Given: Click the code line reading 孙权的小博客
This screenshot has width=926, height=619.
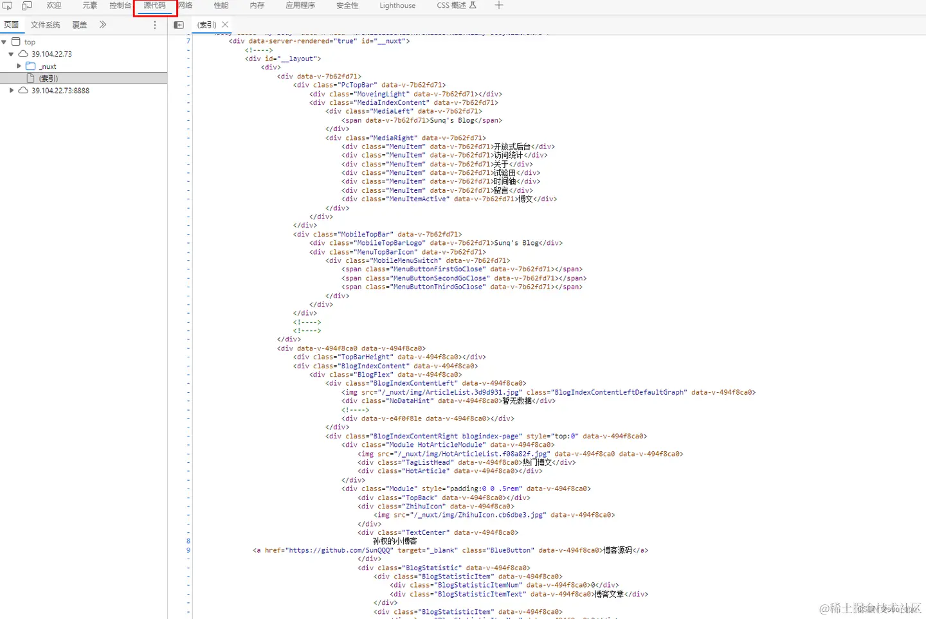Looking at the screenshot, I should (x=395, y=541).
